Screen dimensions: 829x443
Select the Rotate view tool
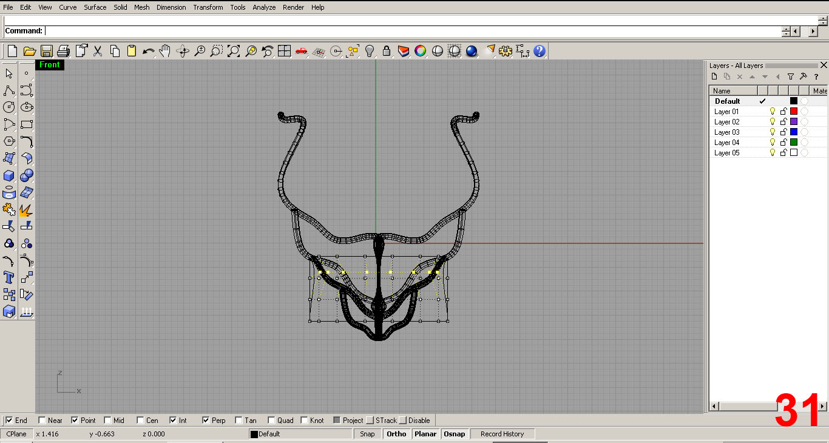[183, 51]
